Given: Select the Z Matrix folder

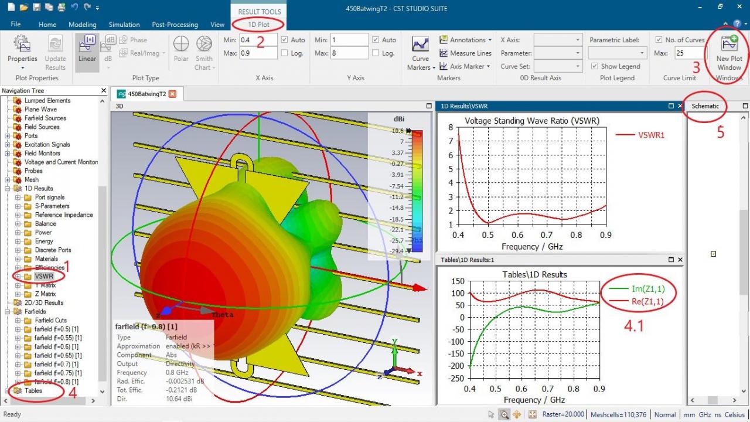Looking at the screenshot, I should pyautogui.click(x=46, y=294).
